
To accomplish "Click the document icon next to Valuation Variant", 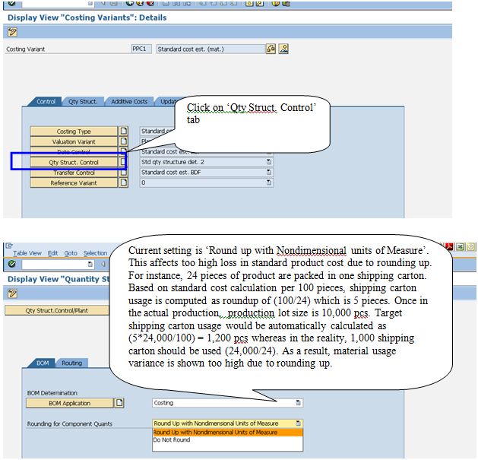I will pos(124,141).
